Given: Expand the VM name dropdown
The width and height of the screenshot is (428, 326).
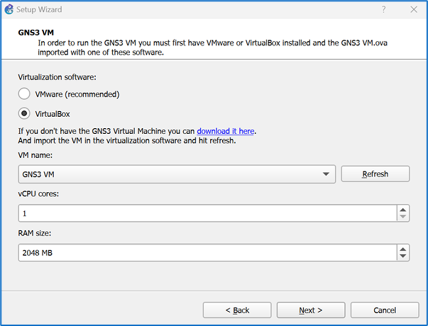Looking at the screenshot, I should click(177, 174).
